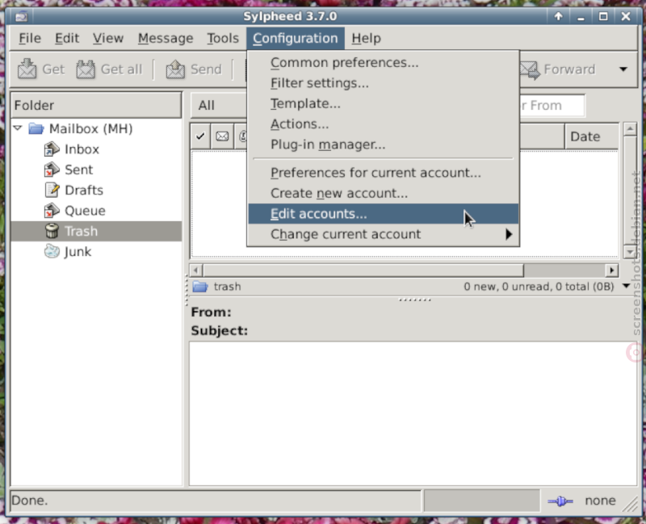This screenshot has width=646, height=524.
Task: Select the Trash folder
Action: [96, 231]
